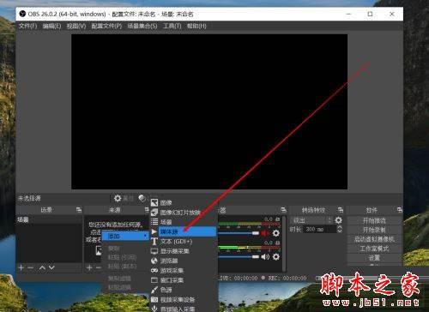Pop out the 场景 dock panel

pyautogui.click(x=79, y=210)
